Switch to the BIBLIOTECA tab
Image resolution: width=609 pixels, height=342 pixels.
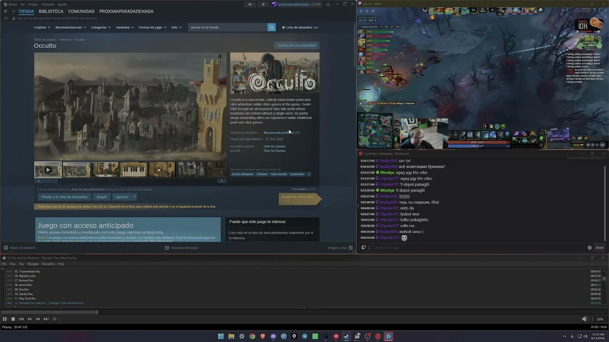coord(51,11)
